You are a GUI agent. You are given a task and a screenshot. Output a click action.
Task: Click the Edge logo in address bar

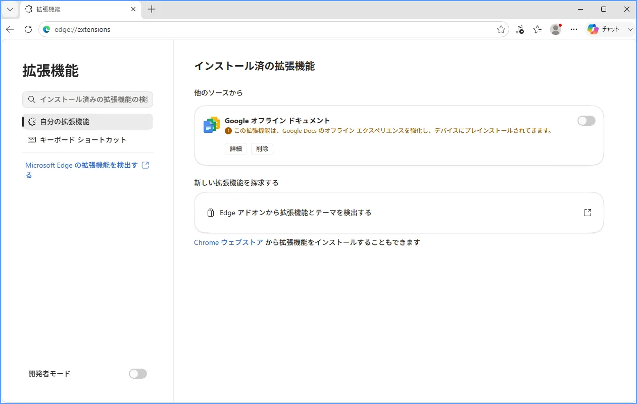(x=47, y=29)
